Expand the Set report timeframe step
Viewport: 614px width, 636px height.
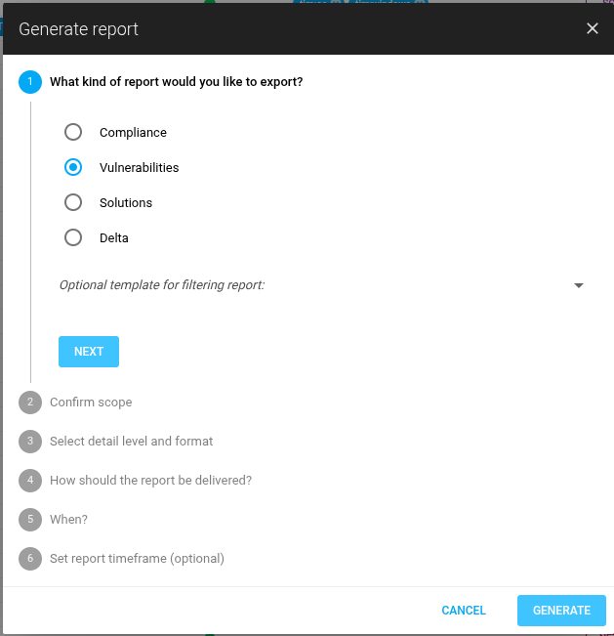(x=137, y=559)
